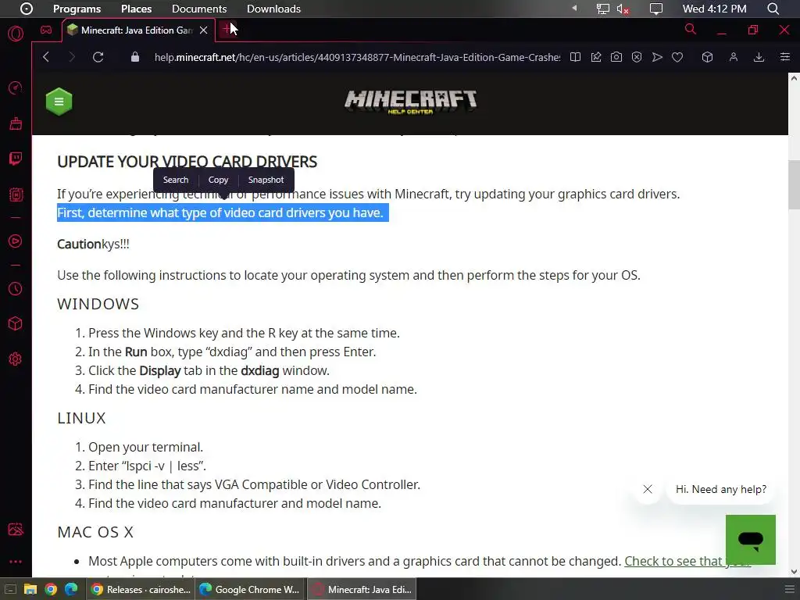Viewport: 800px width, 600px height.
Task: Reload the current page
Action: (x=98, y=57)
